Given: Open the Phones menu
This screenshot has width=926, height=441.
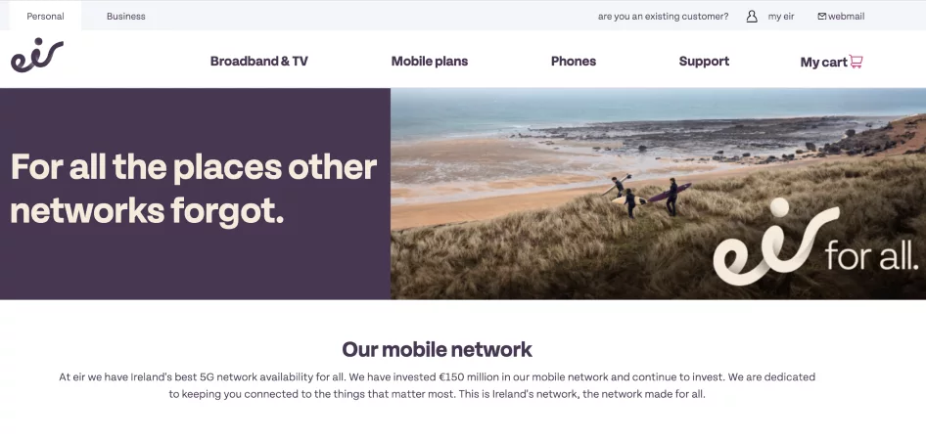Looking at the screenshot, I should click(574, 62).
